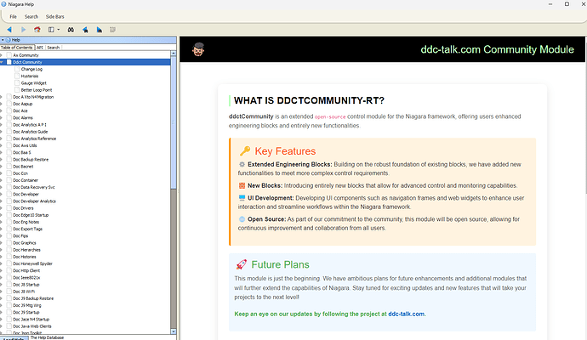Switch to the API tab
Image resolution: width=587 pixels, height=340 pixels.
40,48
